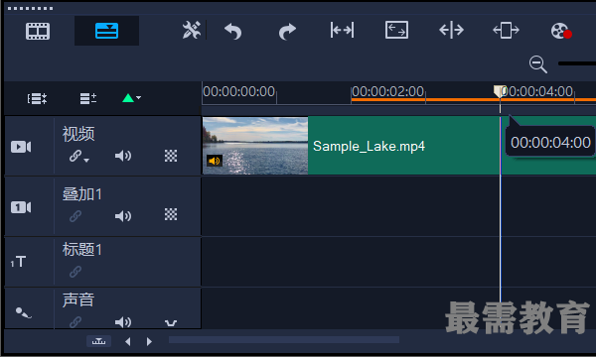Image resolution: width=596 pixels, height=357 pixels.
Task: Toggle ripple link on 叠加1 track
Action: pos(75,216)
